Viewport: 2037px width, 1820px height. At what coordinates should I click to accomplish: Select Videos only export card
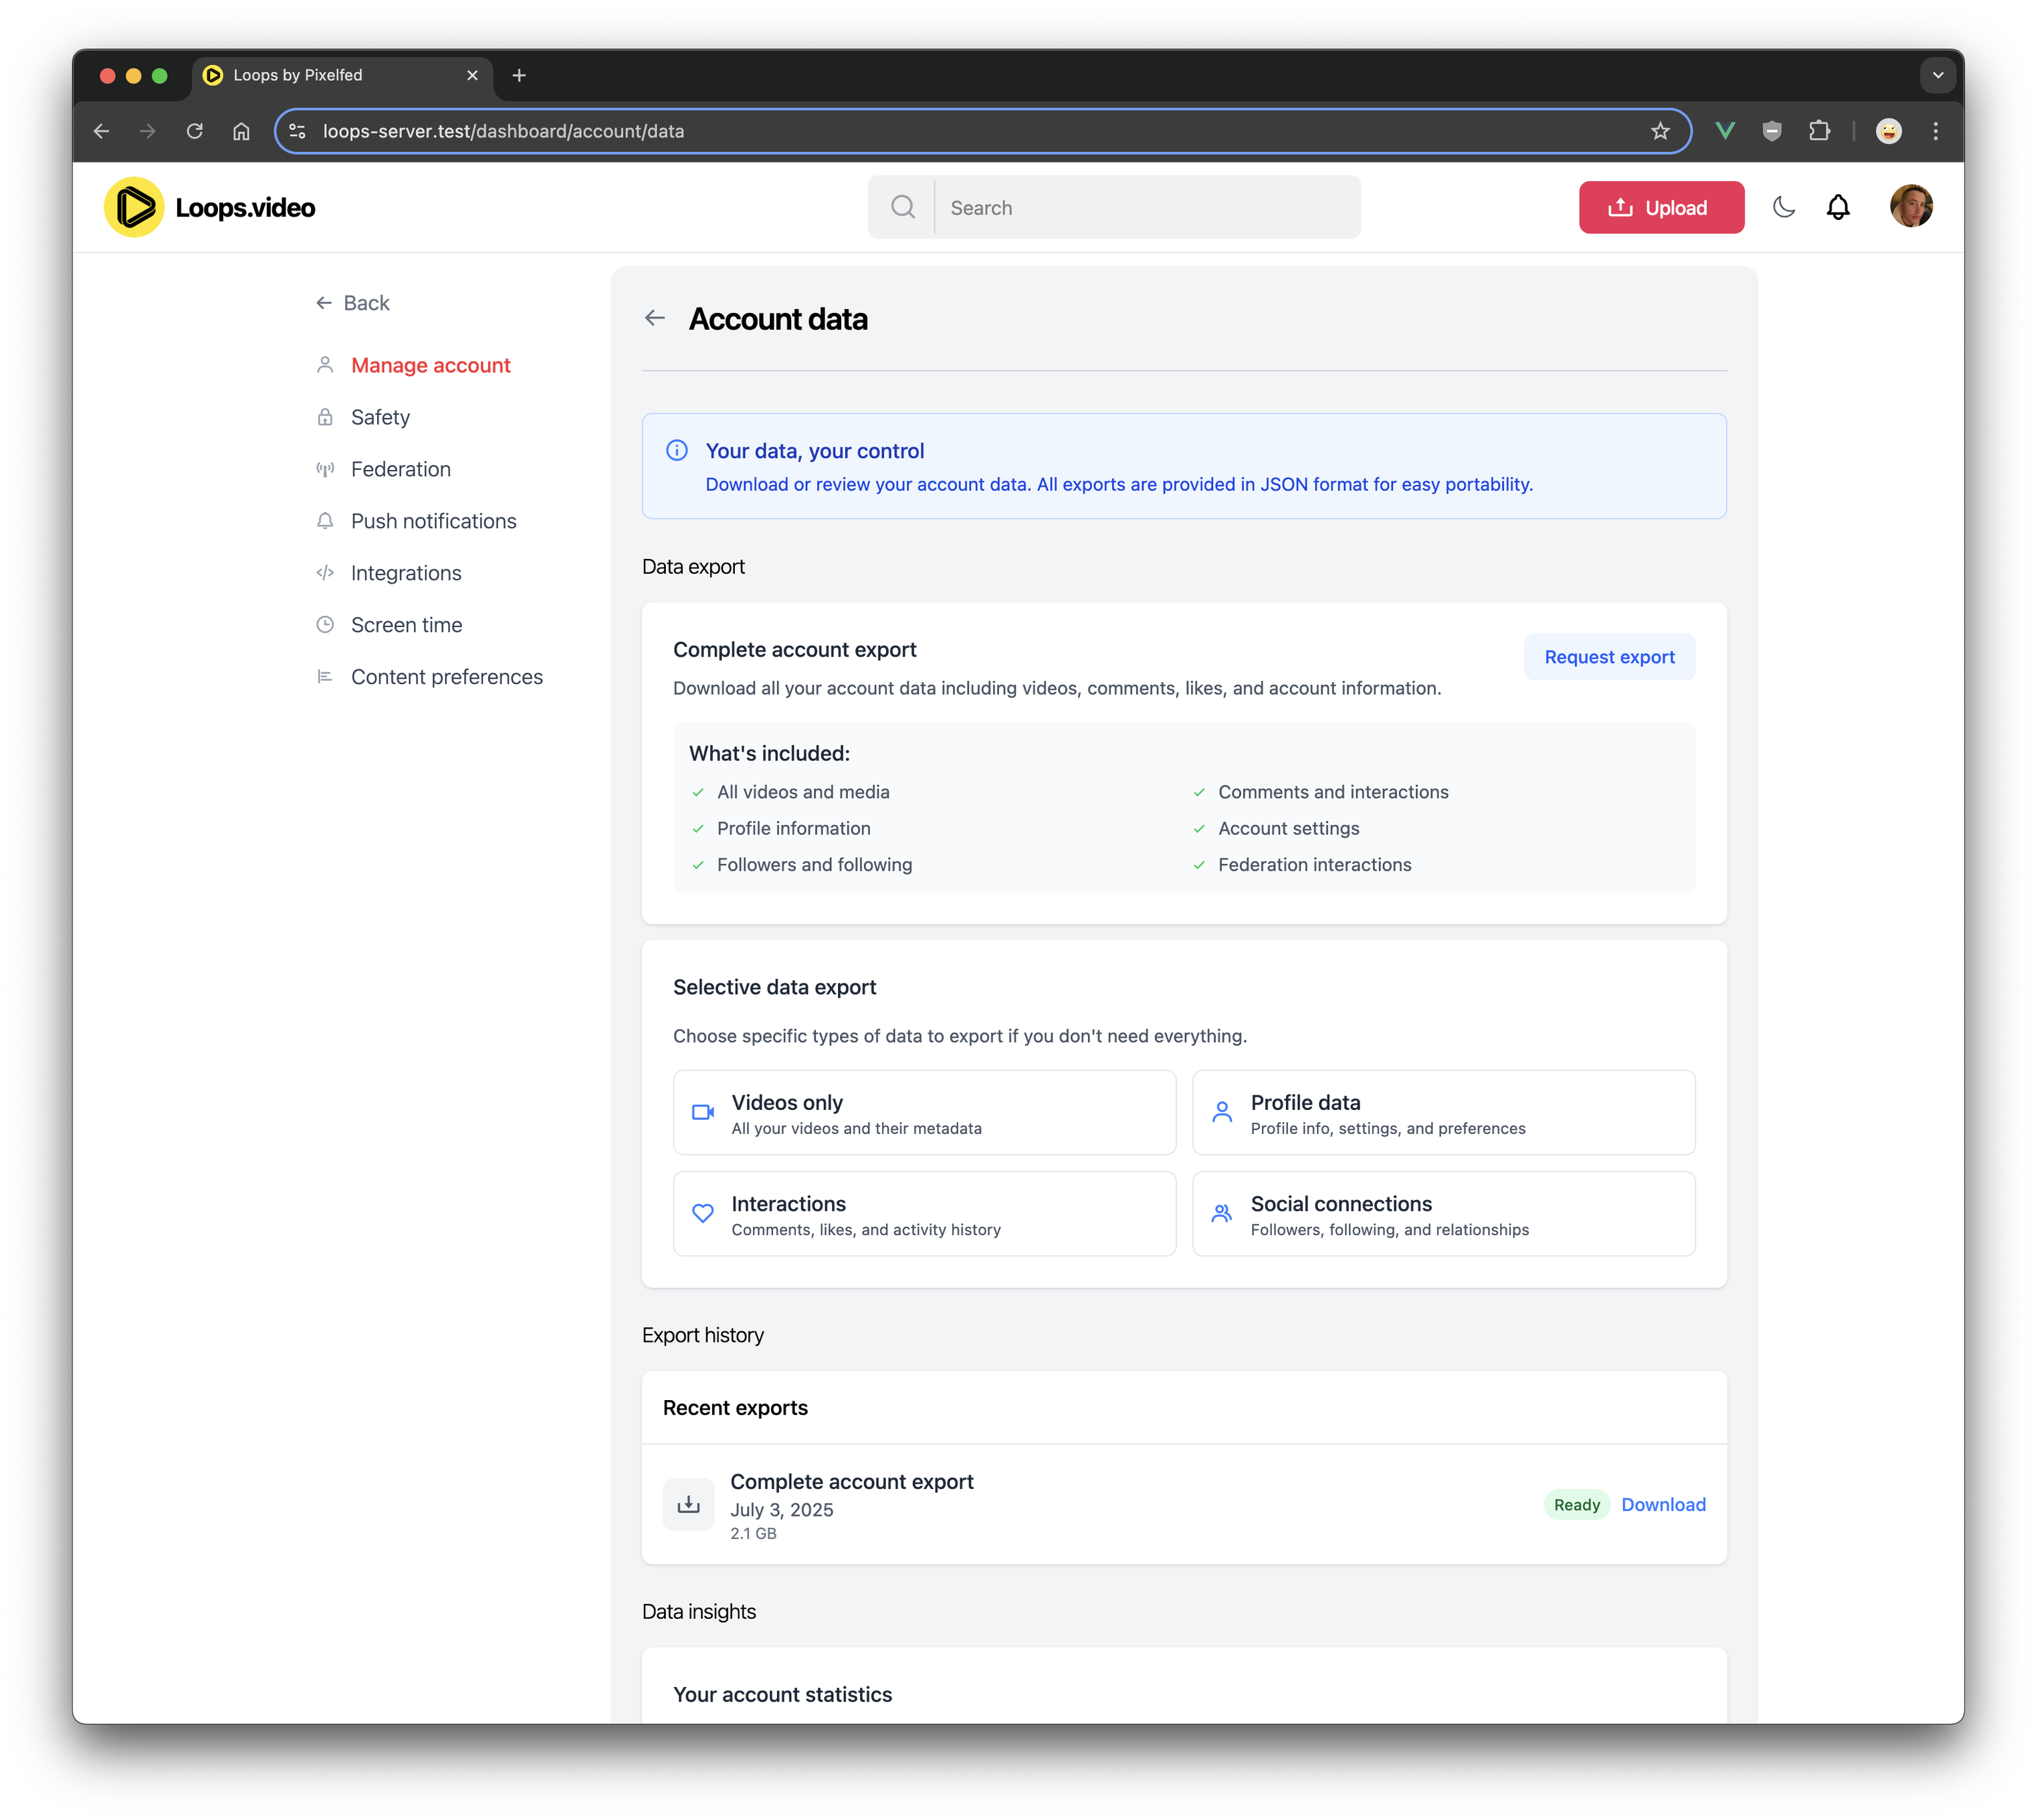(x=924, y=1112)
